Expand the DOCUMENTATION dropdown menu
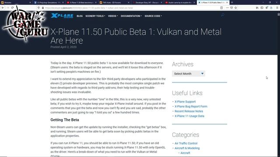Viewport: 280px width, 157px height. coord(131,16)
